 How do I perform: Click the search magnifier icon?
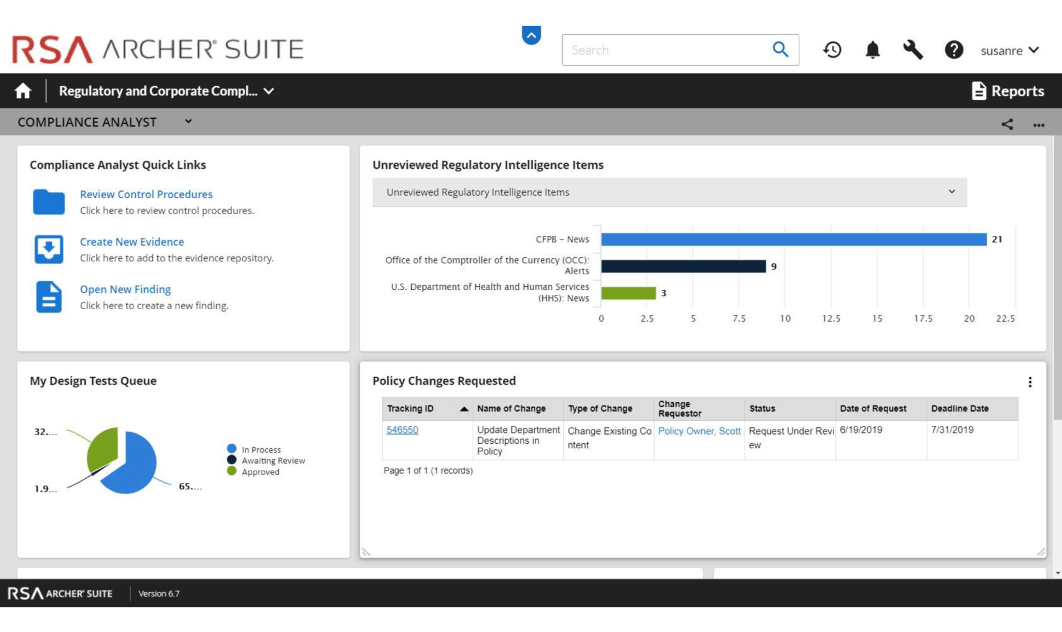click(x=780, y=50)
